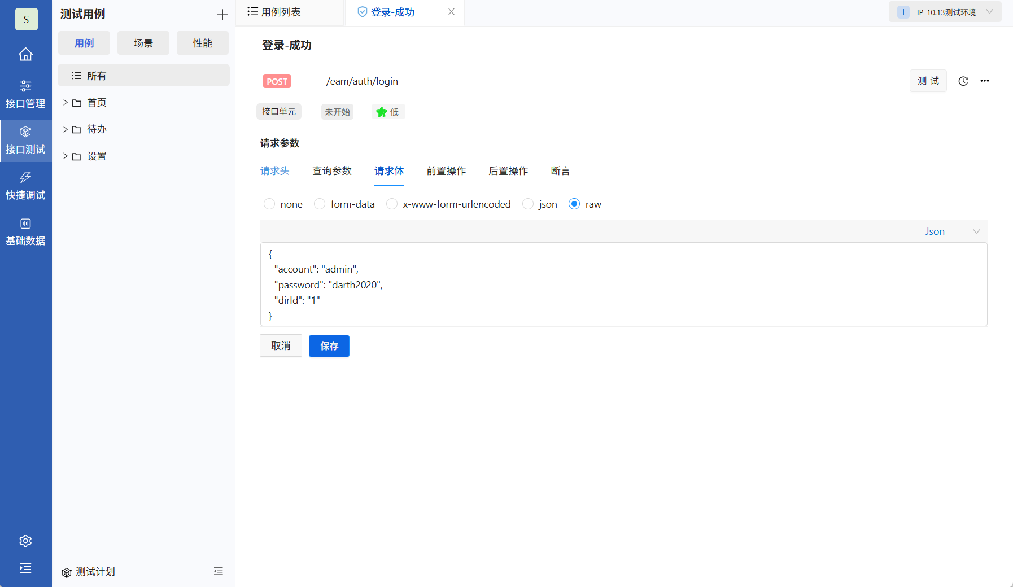
Task: Open 快捷调试 from the sidebar
Action: (26, 186)
